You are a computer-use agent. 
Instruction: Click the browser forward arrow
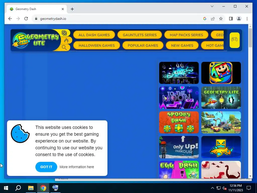click(18, 19)
